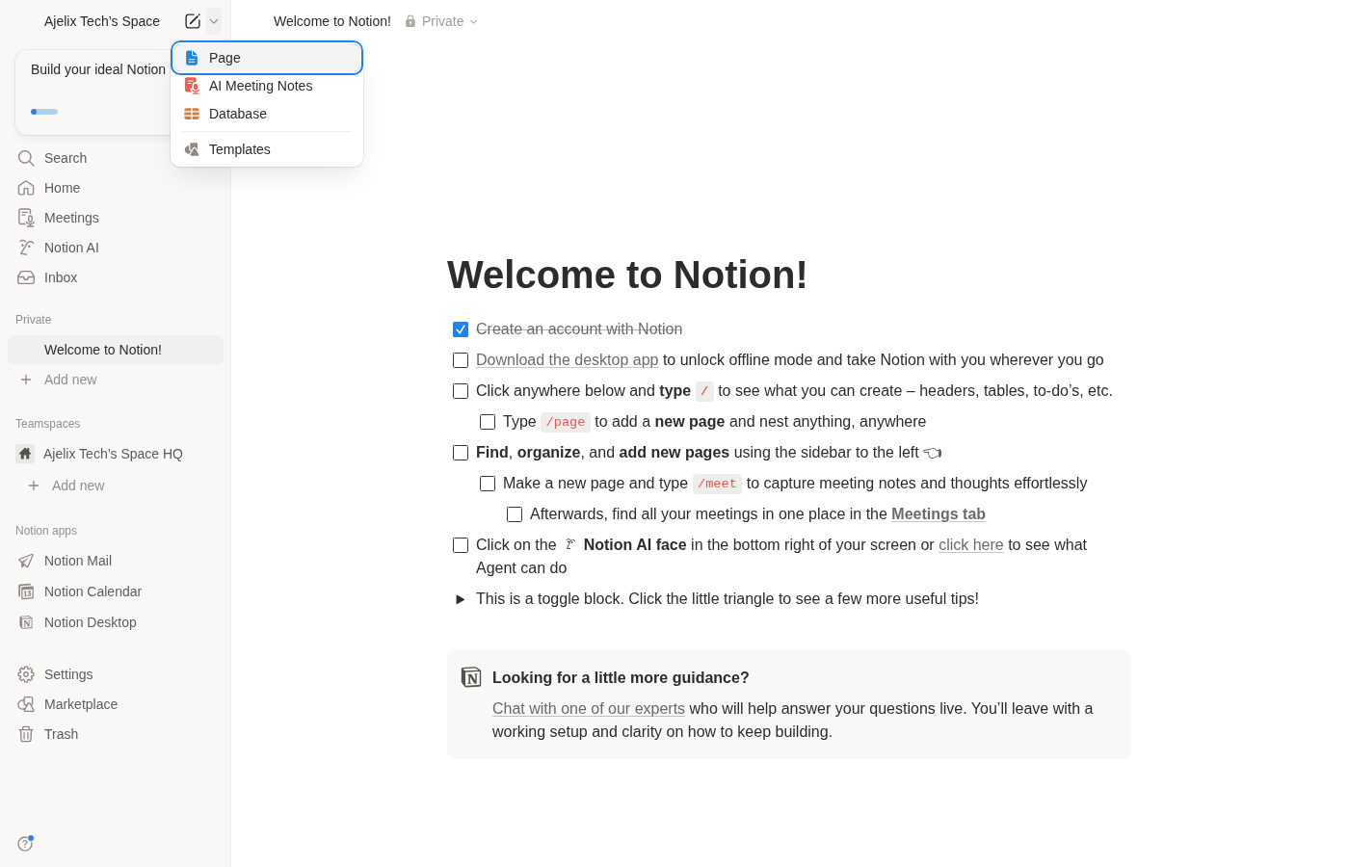This screenshot has width=1349, height=867.
Task: Select the Notion AI sidebar icon
Action: pos(26,248)
